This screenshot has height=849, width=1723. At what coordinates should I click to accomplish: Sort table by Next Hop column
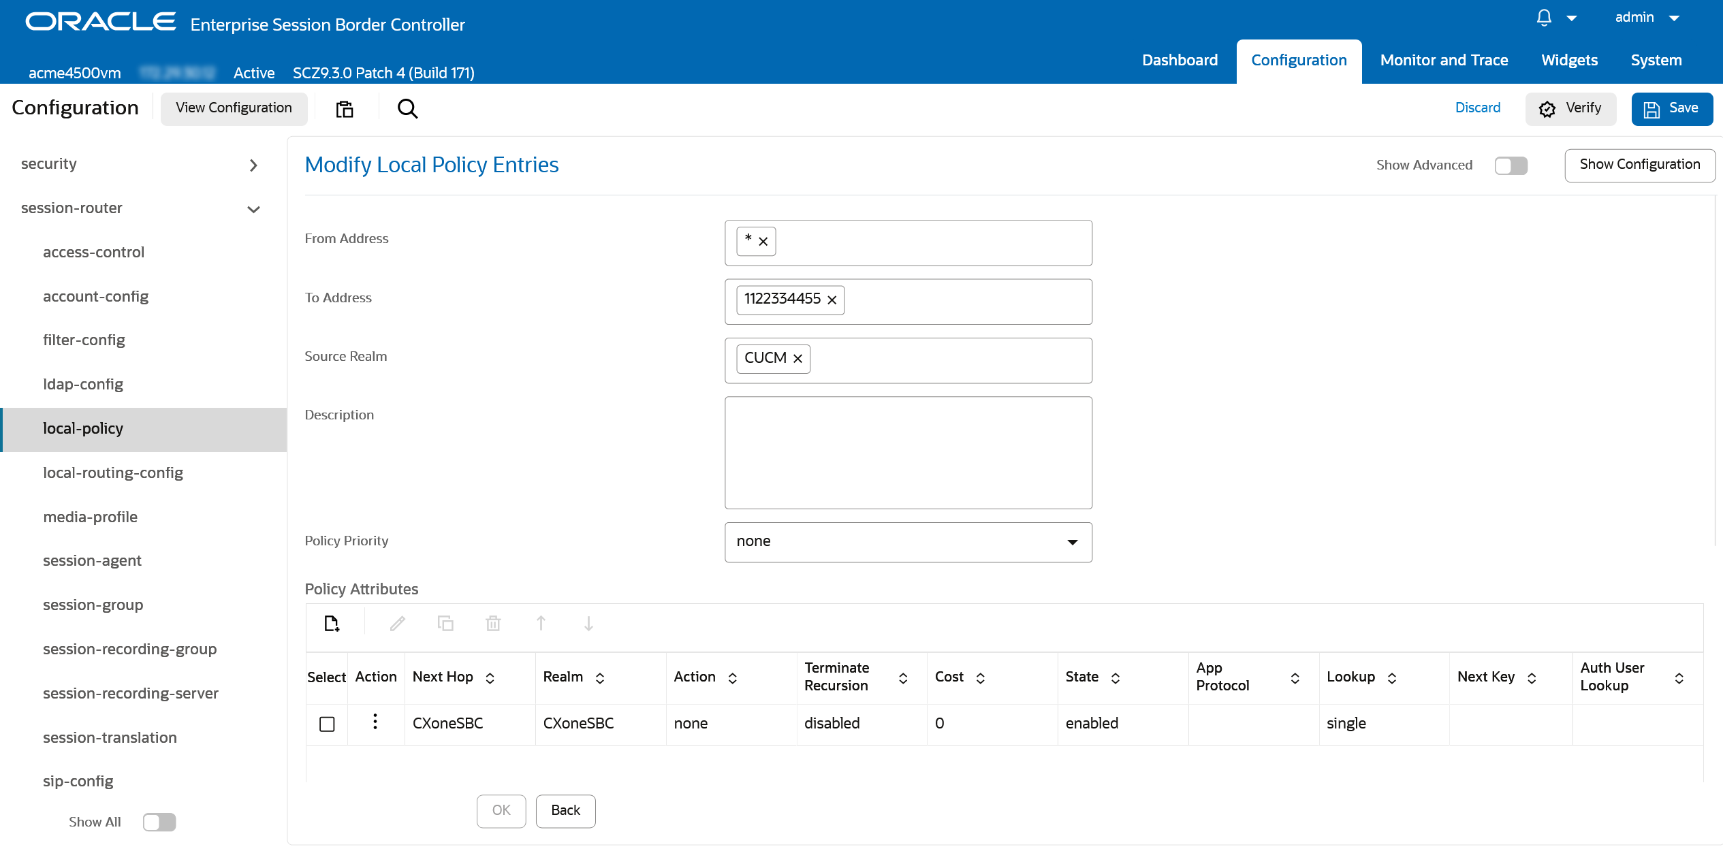[x=490, y=678]
